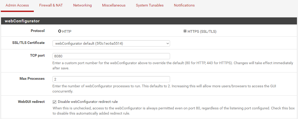Click the TCP port field label
Screen dimensions: 298x119
(x=37, y=55)
